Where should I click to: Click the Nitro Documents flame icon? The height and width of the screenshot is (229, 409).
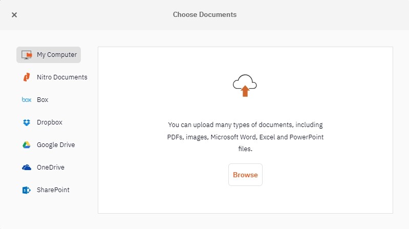pyautogui.click(x=27, y=77)
